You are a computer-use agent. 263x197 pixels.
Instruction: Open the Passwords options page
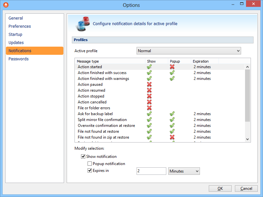(19, 59)
